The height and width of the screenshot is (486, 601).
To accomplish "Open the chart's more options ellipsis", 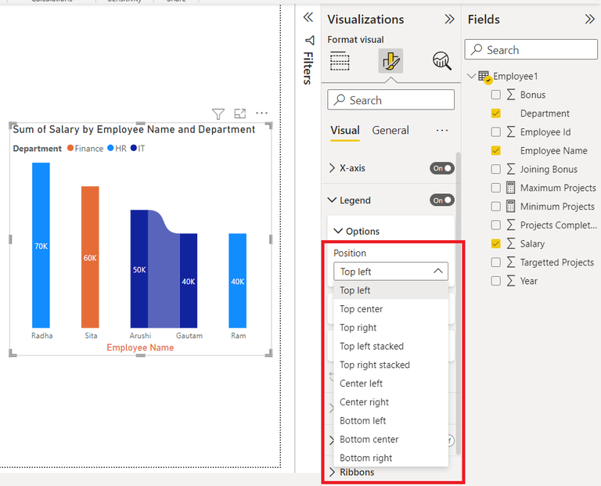I will click(262, 113).
